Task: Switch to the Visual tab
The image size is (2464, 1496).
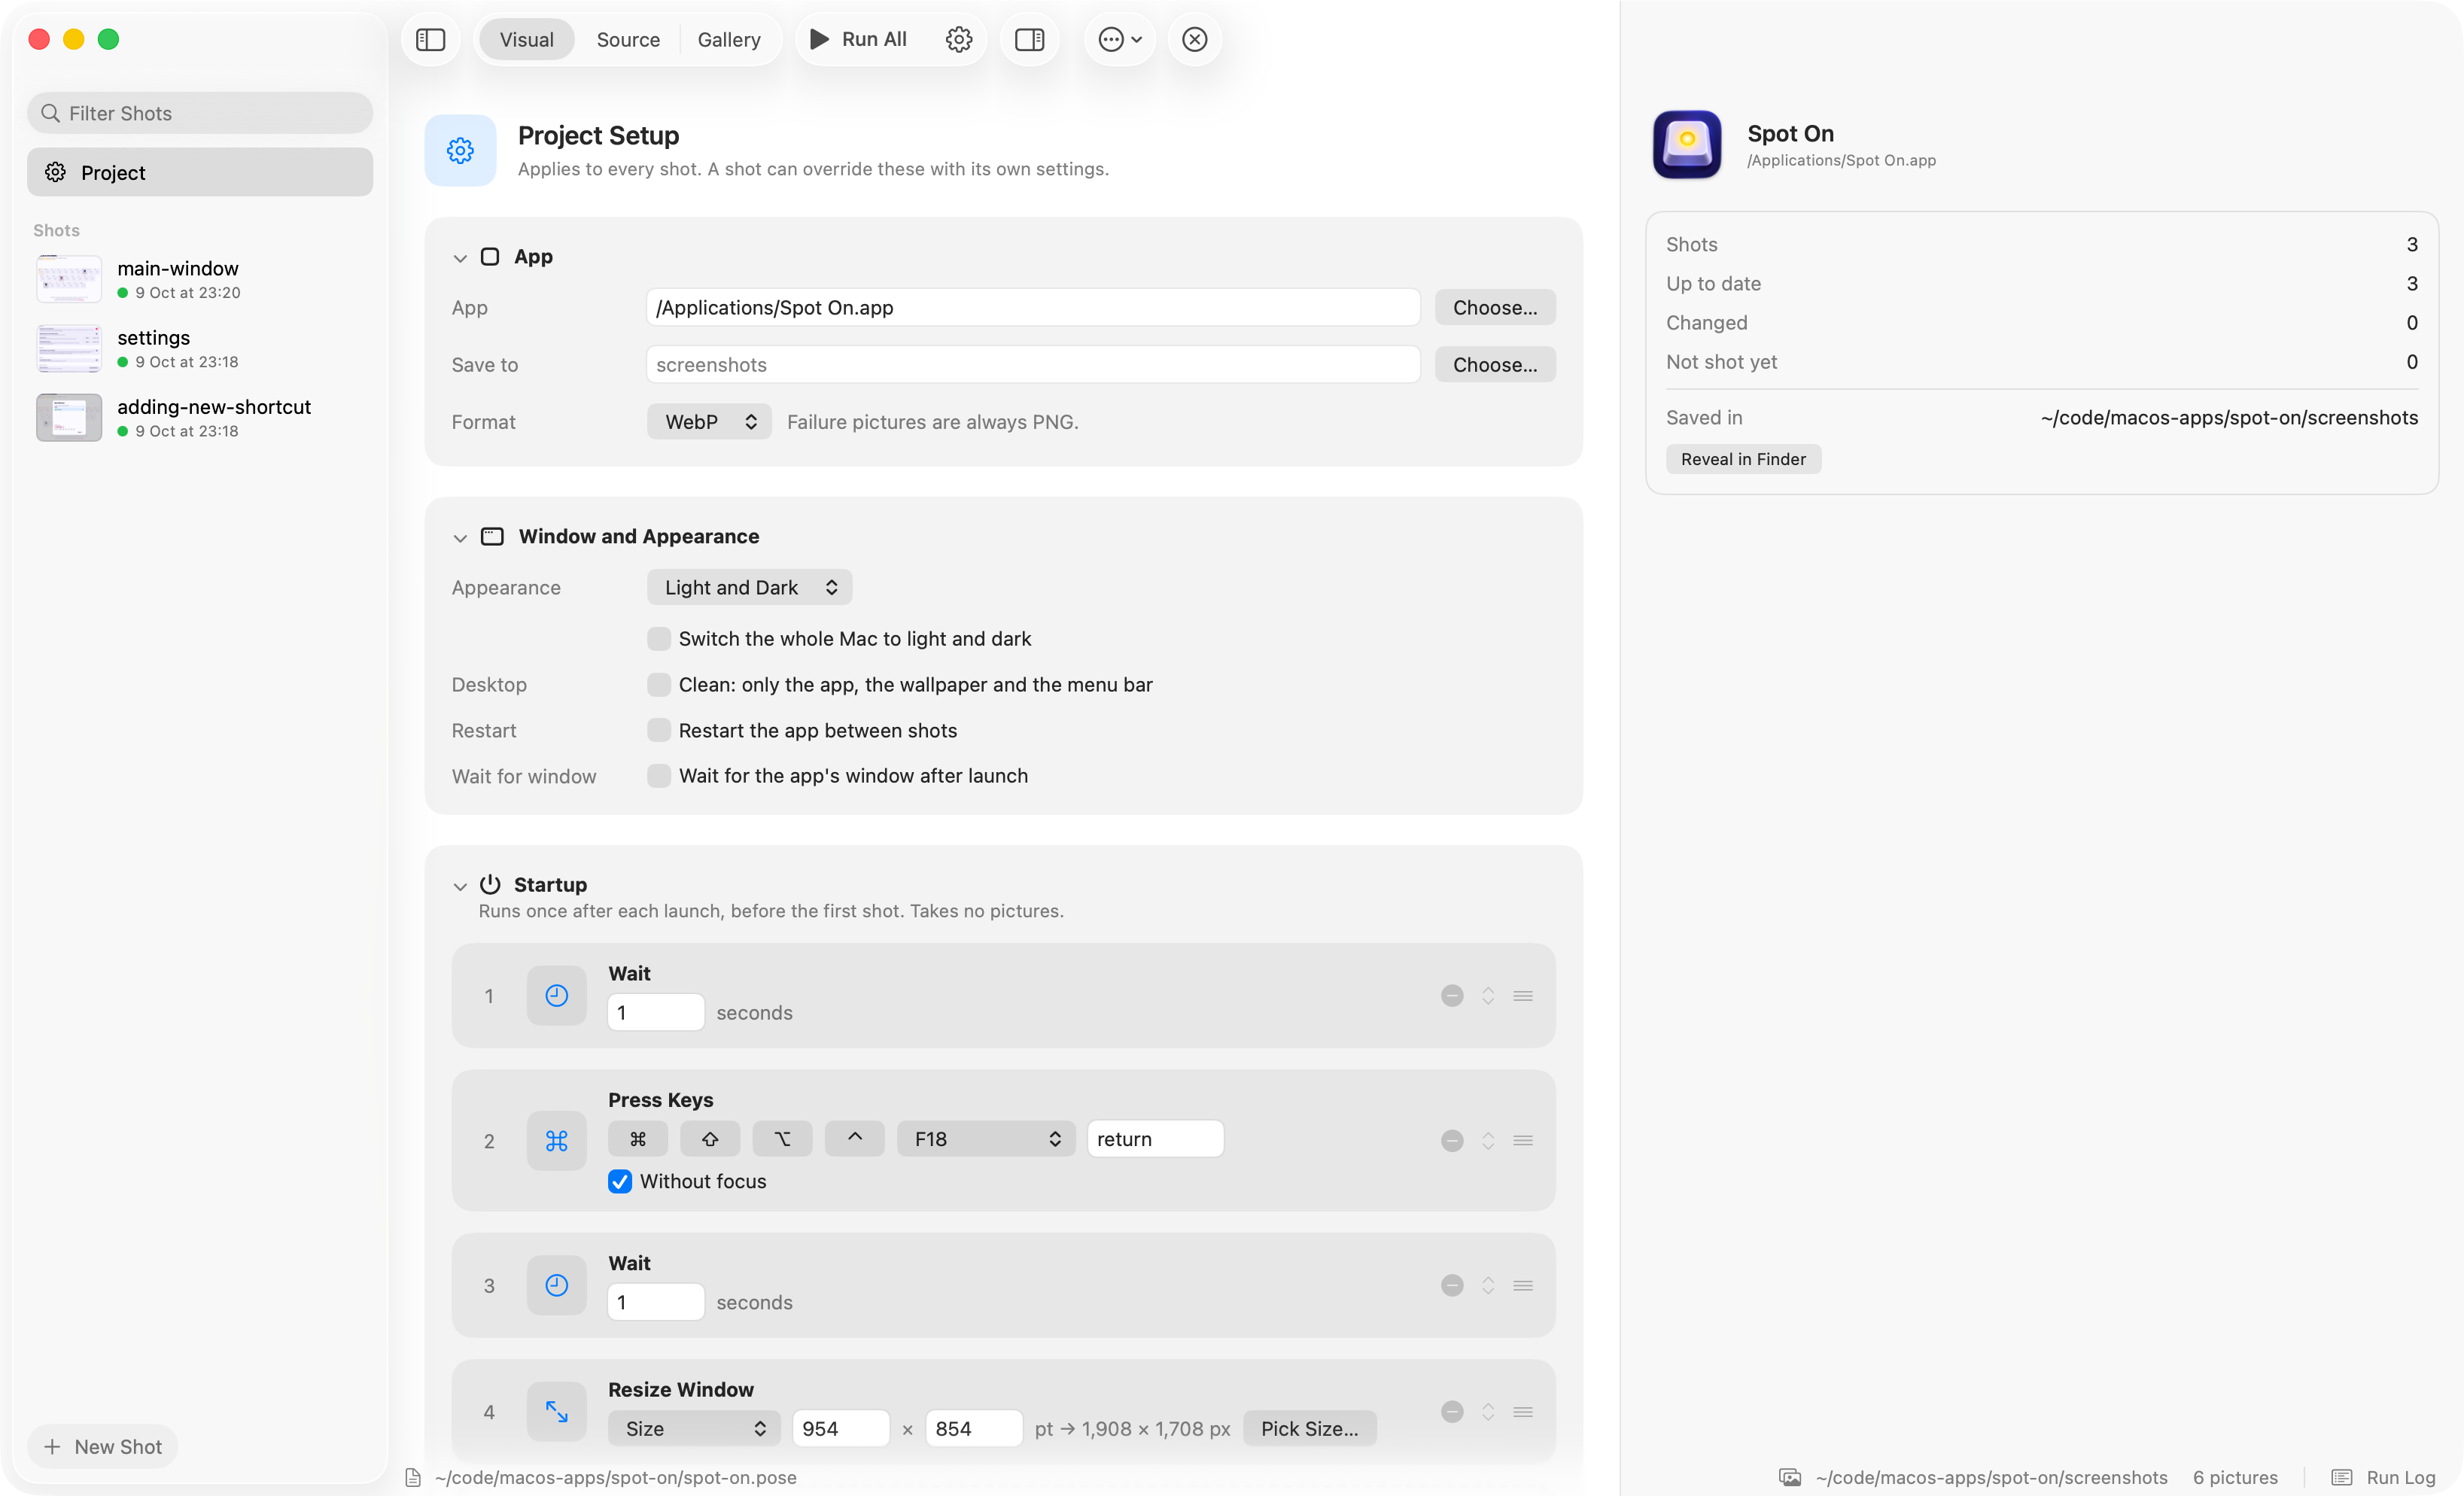Action: coord(526,39)
